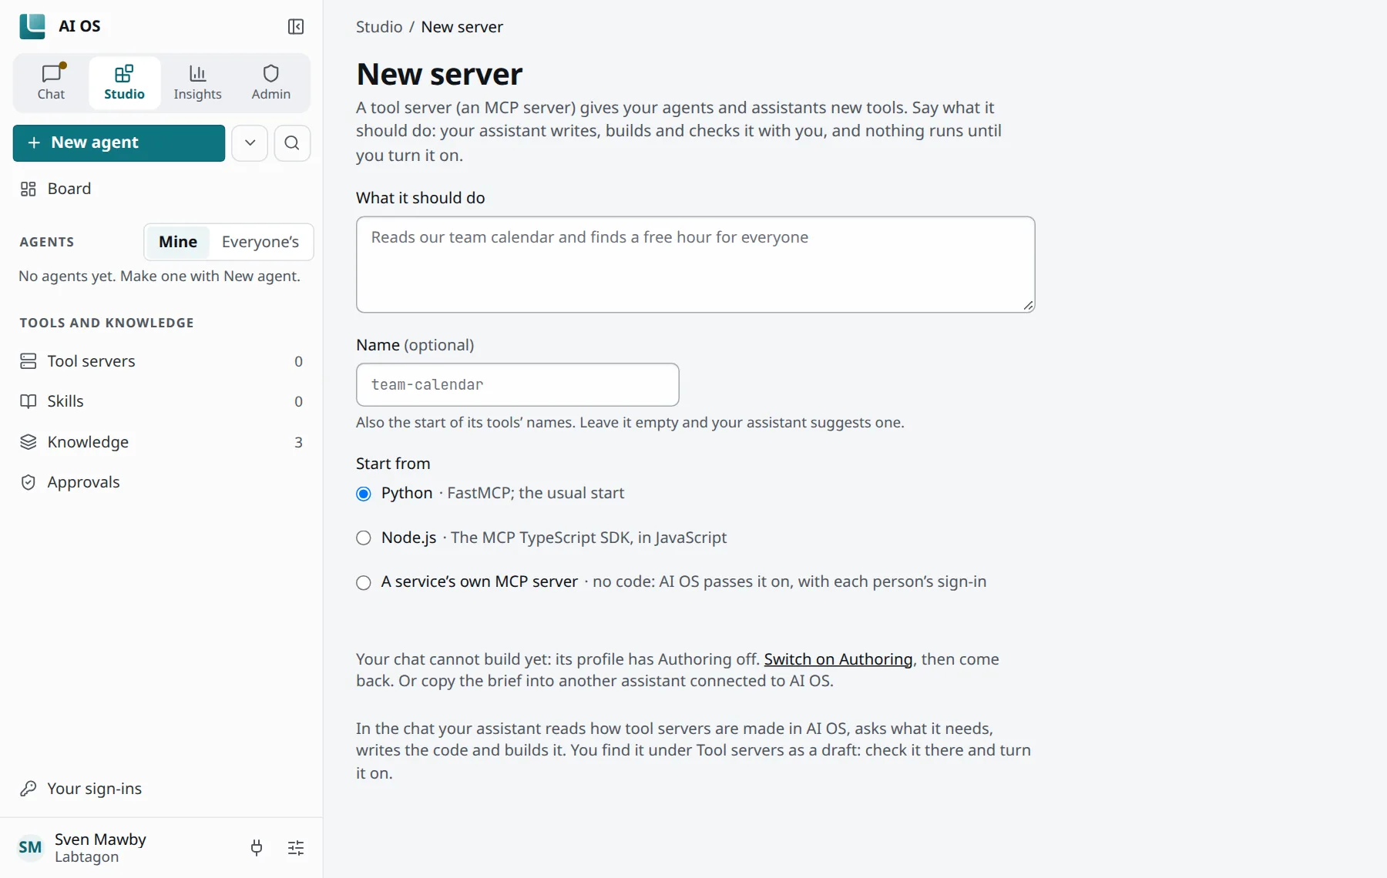This screenshot has width=1387, height=878.
Task: Open Skills section
Action: pos(161,401)
